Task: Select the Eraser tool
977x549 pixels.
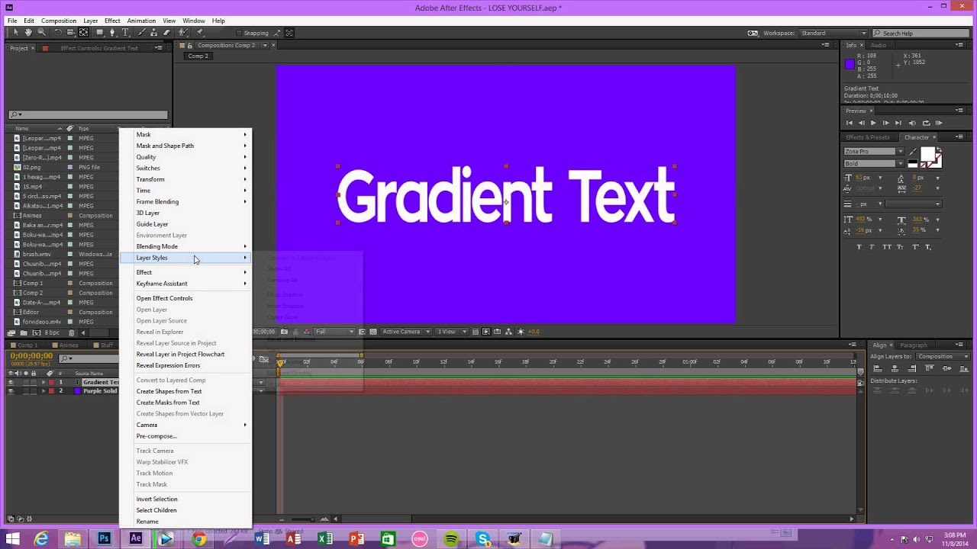Action: click(166, 32)
